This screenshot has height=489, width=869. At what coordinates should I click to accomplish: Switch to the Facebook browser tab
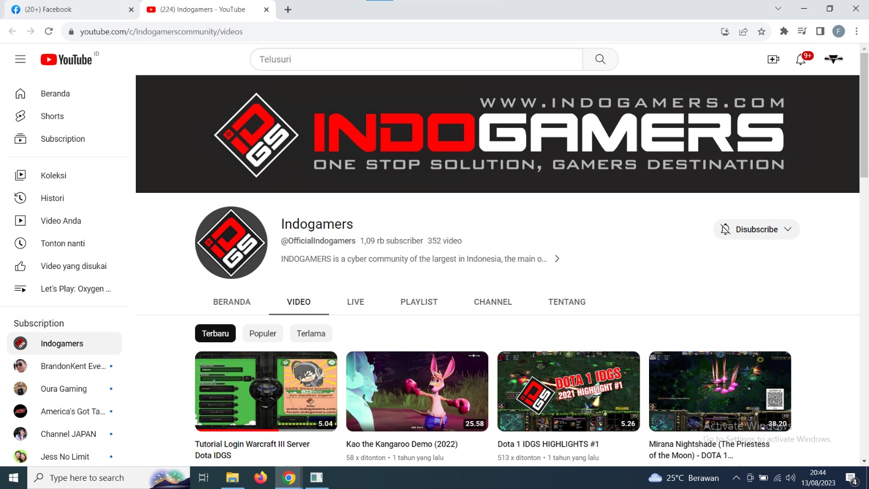(x=71, y=9)
